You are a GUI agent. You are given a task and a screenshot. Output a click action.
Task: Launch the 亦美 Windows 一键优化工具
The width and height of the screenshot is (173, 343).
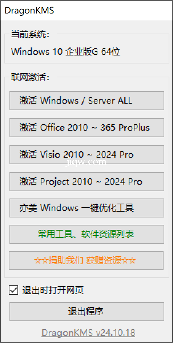pos(87,208)
